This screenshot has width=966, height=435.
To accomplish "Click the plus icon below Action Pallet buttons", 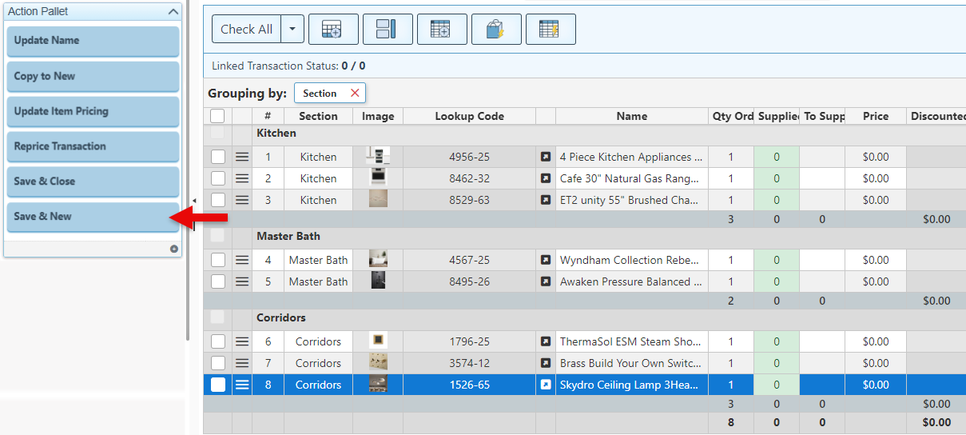I will (x=173, y=249).
